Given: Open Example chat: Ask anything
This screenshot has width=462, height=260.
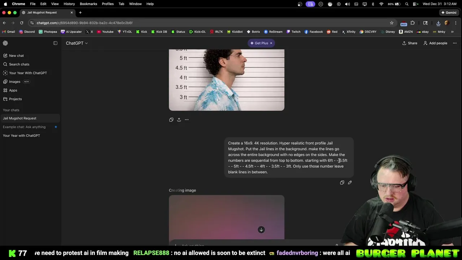Looking at the screenshot, I should pyautogui.click(x=30, y=127).
